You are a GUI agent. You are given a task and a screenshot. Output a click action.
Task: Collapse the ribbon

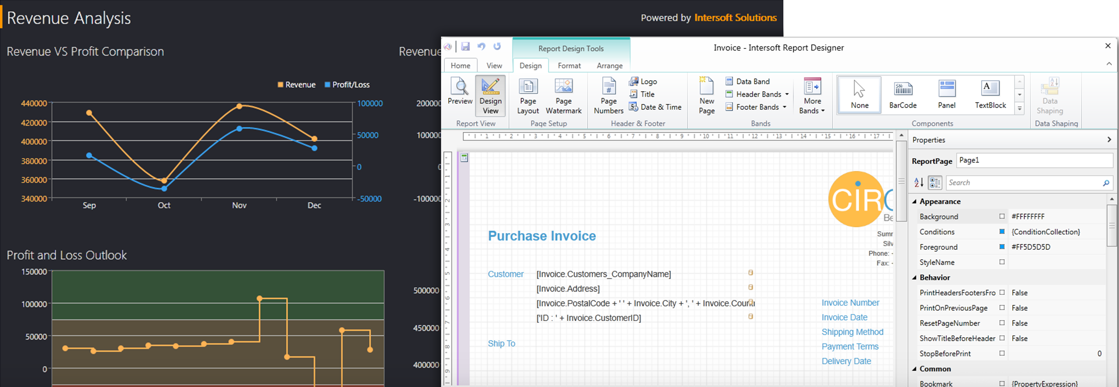[x=1109, y=64]
